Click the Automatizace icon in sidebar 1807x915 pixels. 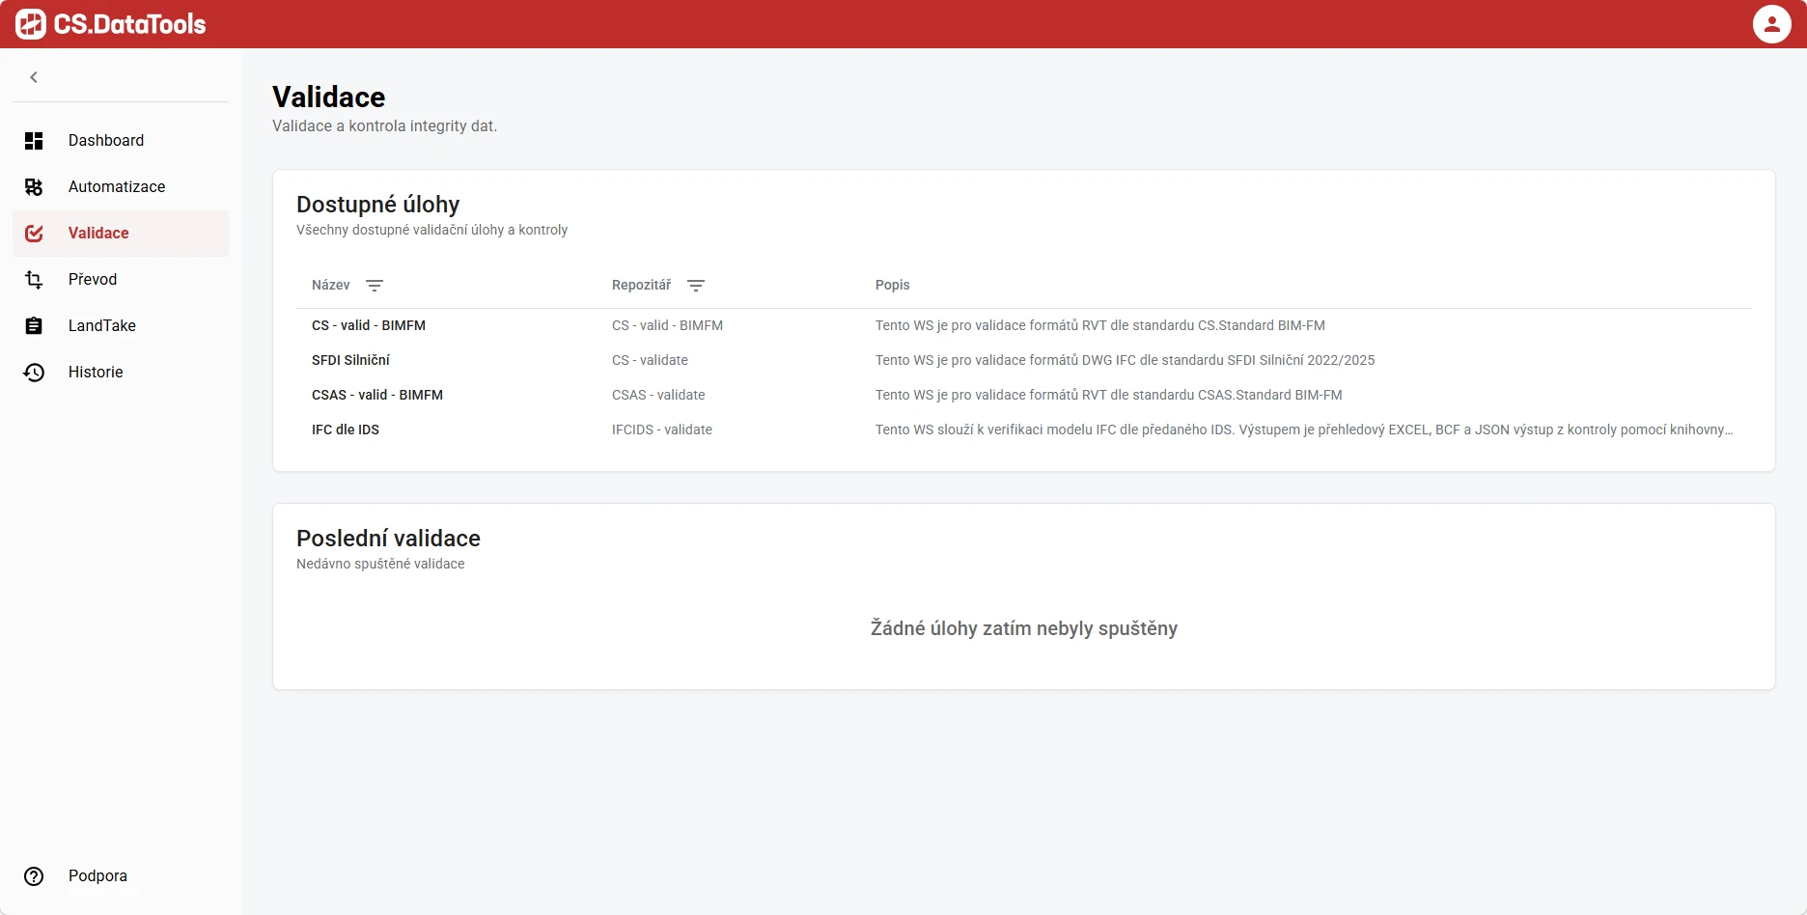(34, 187)
